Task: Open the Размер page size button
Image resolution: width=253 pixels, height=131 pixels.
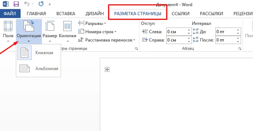Action: click(x=50, y=32)
